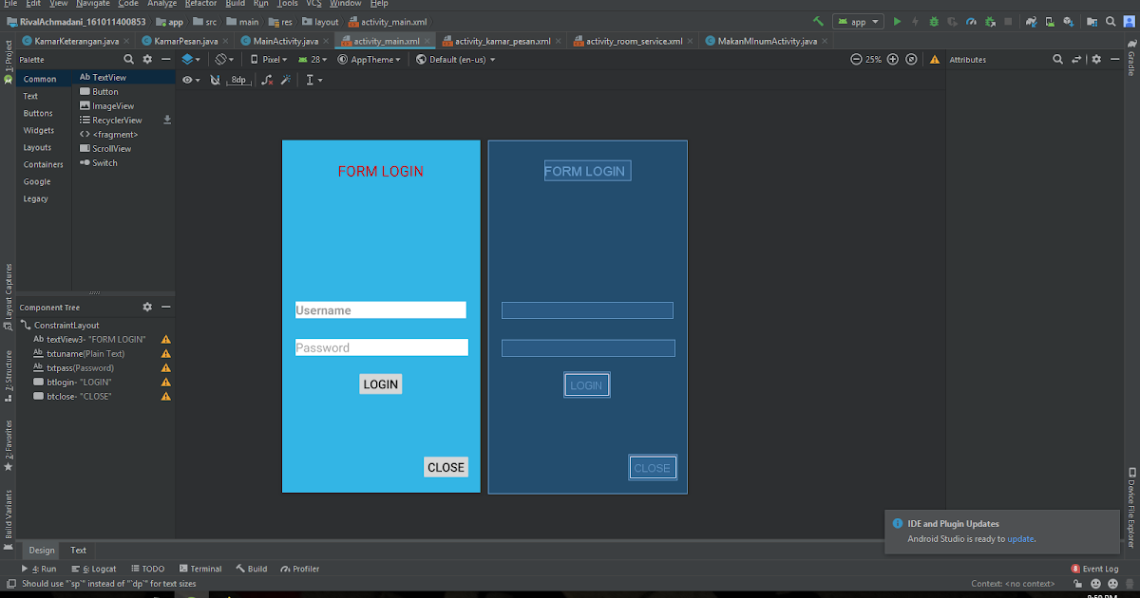The width and height of the screenshot is (1140, 598).
Task: Click the Zoom to Fit Screen icon
Action: (911, 59)
